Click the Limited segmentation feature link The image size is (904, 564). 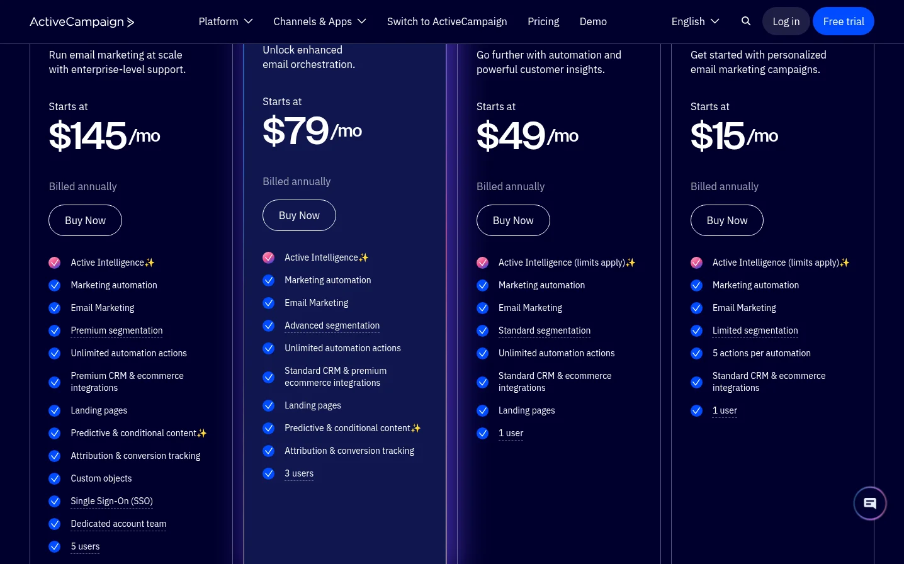(755, 330)
